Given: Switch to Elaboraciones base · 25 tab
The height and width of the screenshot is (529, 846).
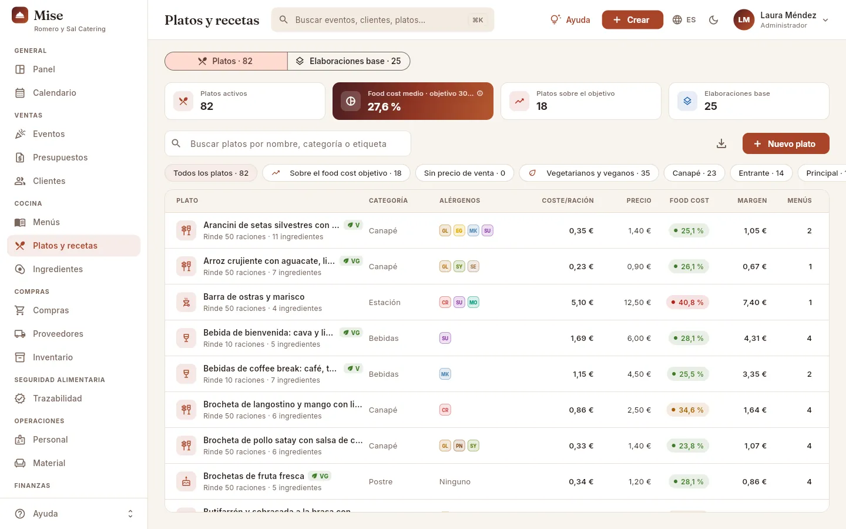Looking at the screenshot, I should tap(349, 61).
